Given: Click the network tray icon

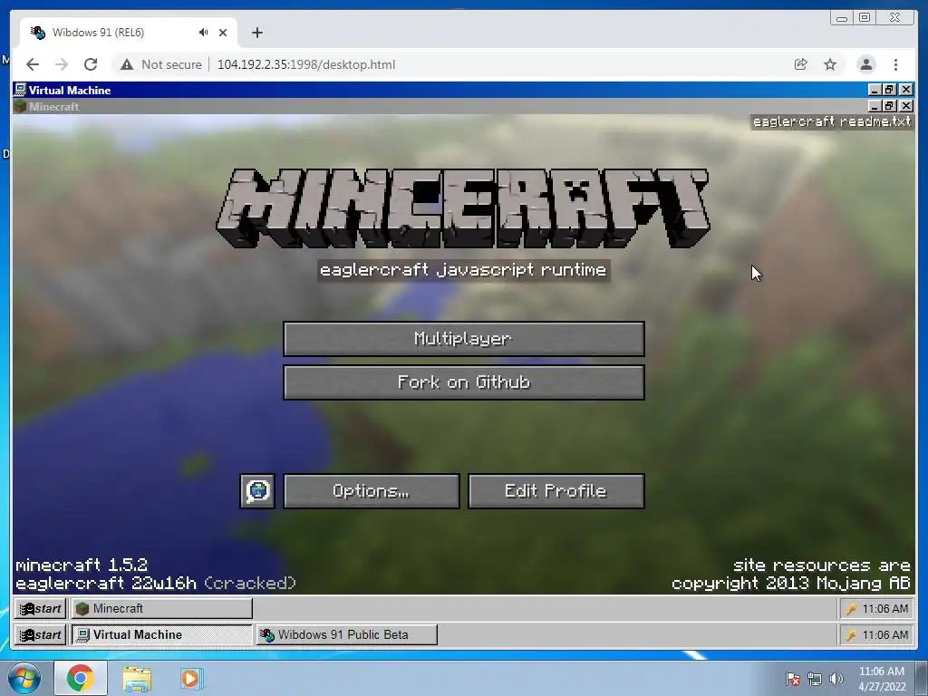Looking at the screenshot, I should pos(815,679).
